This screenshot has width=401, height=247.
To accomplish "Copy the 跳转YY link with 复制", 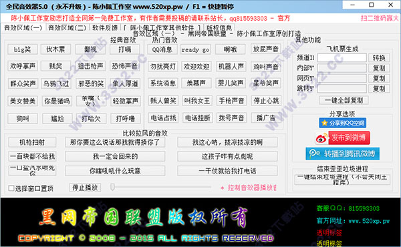I will click(x=379, y=89).
